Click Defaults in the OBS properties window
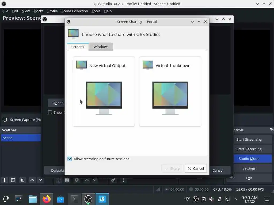 pyautogui.click(x=54, y=170)
